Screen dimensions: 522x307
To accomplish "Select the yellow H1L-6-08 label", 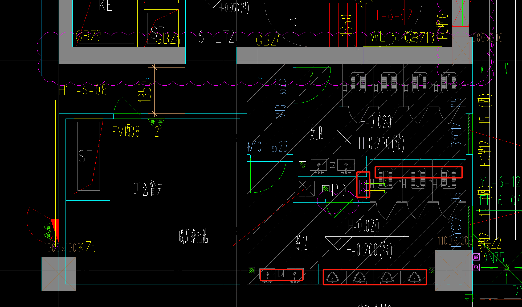I will coord(83,90).
